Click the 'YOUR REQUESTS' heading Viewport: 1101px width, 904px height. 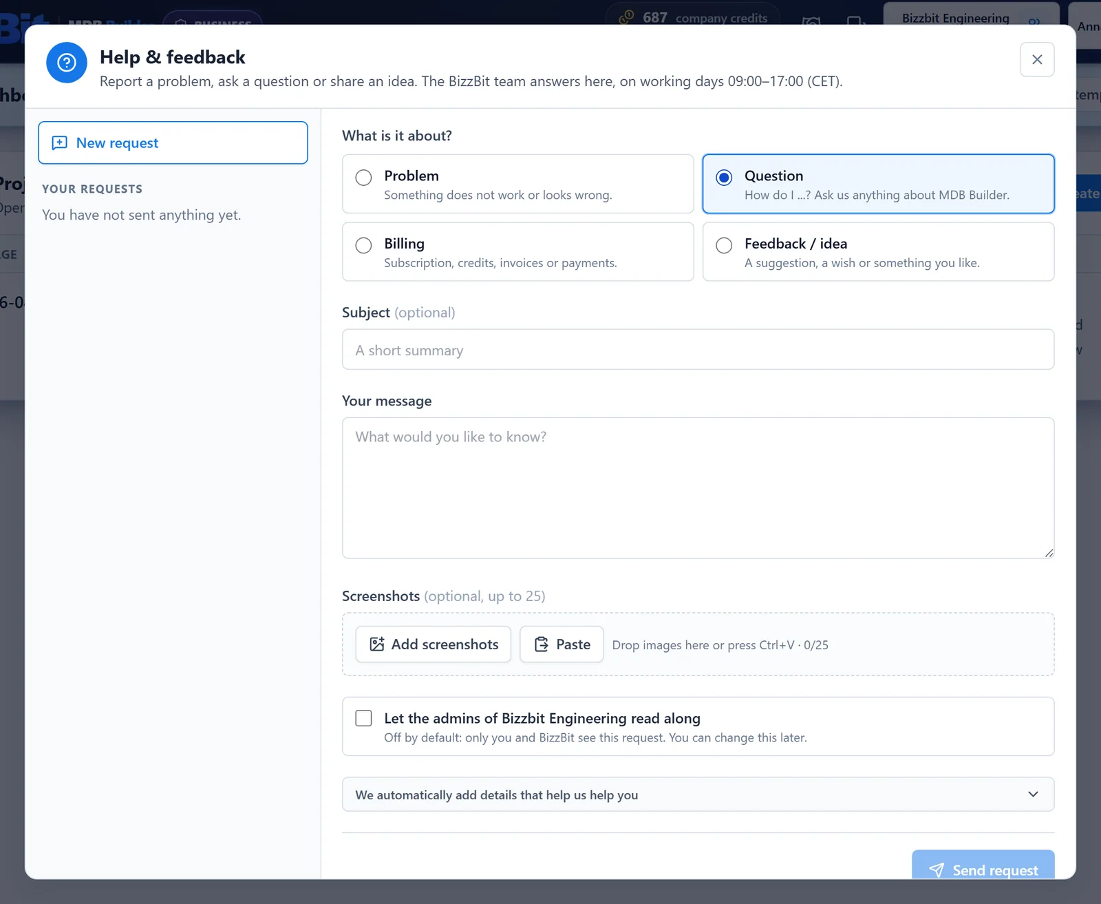[92, 189]
